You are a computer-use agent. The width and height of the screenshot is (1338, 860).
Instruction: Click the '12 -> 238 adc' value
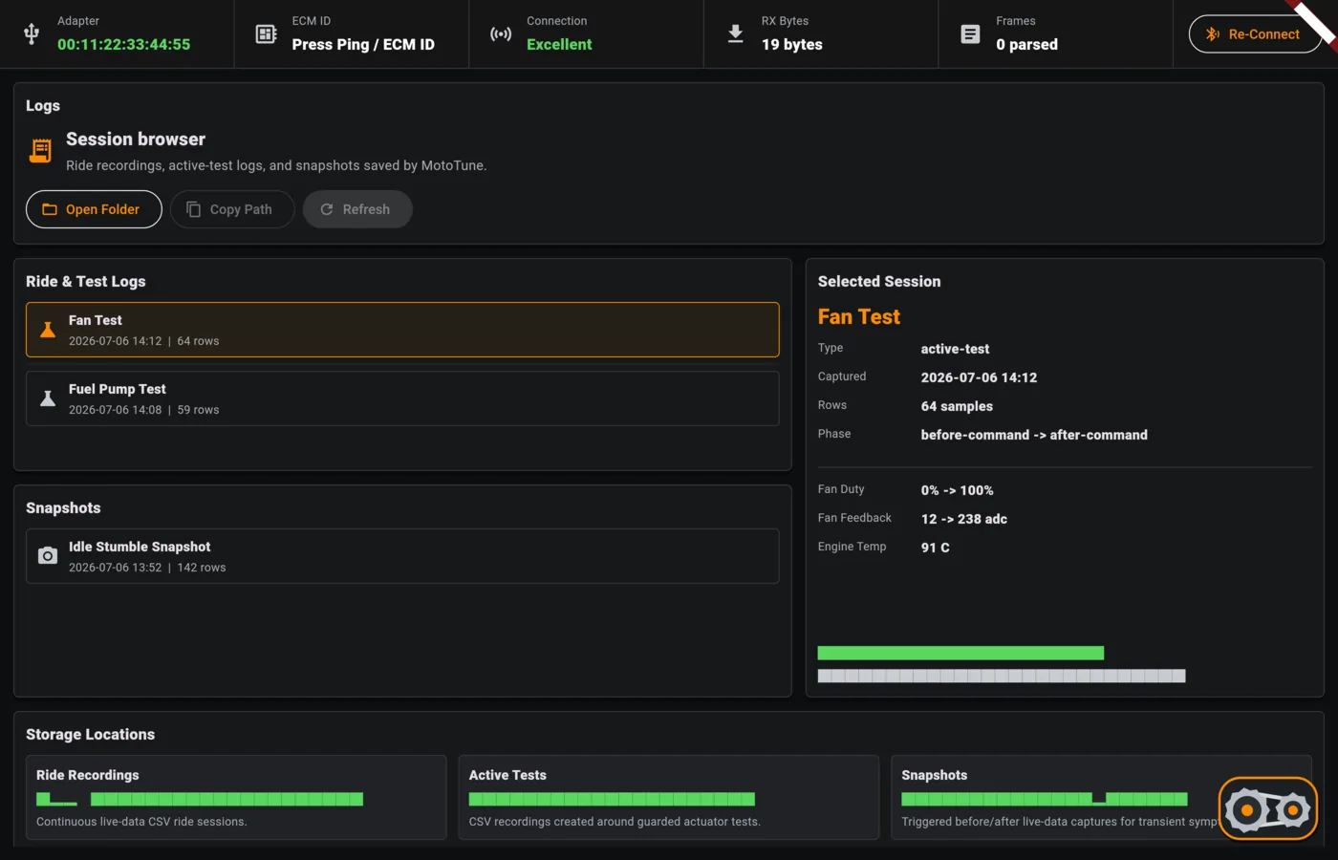click(x=964, y=519)
